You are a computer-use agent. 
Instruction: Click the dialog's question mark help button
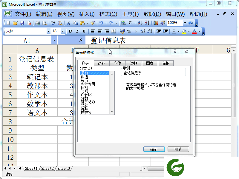(x=175, y=51)
